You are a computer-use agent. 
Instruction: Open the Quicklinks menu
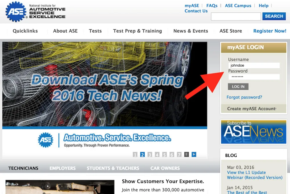pyautogui.click(x=25, y=31)
